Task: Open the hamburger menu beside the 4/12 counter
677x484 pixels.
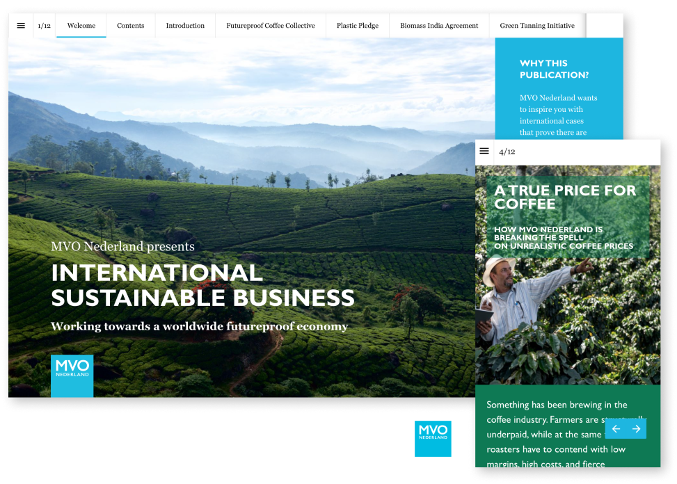Action: (484, 152)
